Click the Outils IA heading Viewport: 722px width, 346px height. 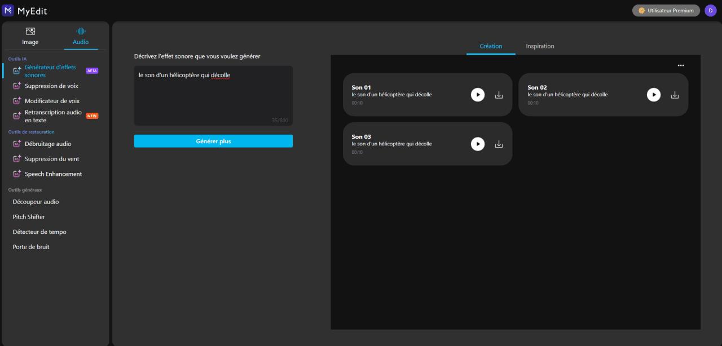pos(17,59)
